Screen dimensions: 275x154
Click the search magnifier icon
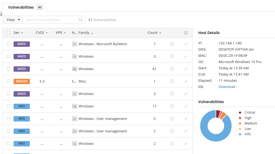pos(81,20)
